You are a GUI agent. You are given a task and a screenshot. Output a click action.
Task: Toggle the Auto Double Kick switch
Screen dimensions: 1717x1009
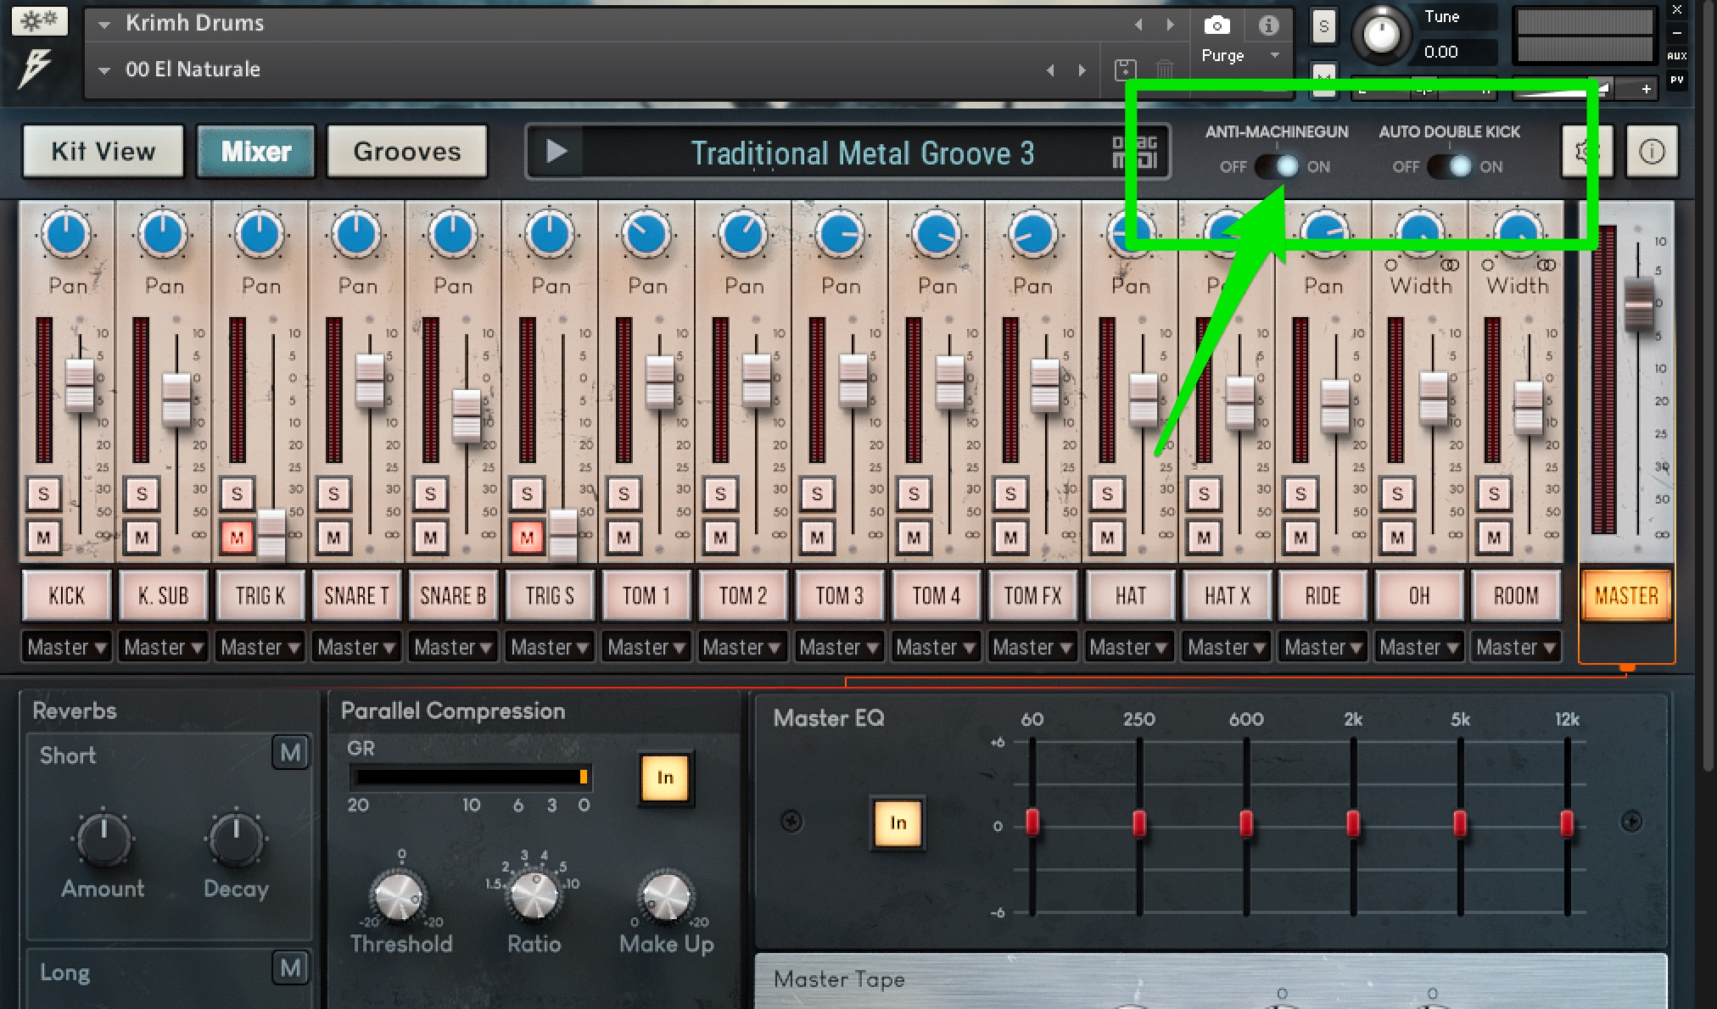1448,166
